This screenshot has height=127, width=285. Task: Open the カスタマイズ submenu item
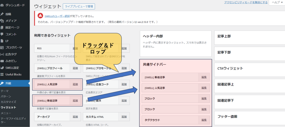(x=8, y=102)
